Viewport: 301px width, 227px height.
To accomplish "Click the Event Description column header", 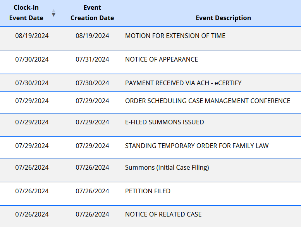I will pos(223,18).
